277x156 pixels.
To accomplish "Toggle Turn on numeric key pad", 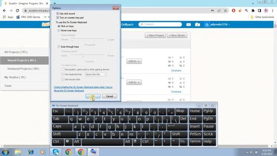I will [x=58, y=17].
